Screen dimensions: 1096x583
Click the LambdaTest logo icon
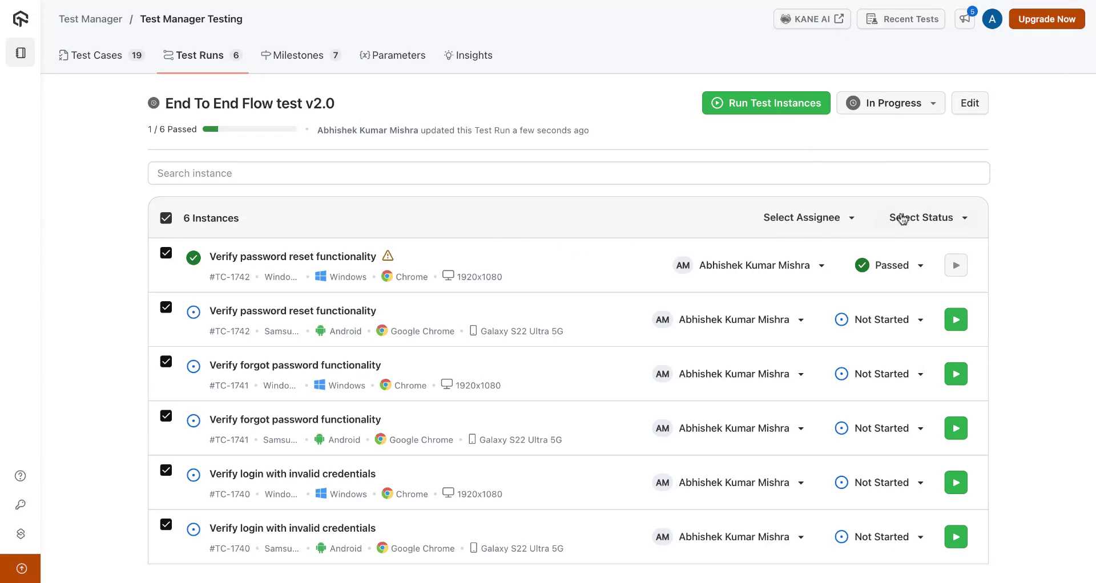21,19
